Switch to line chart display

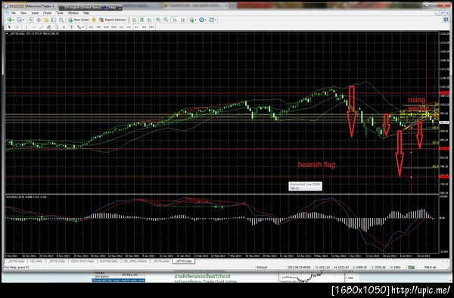pos(149,20)
